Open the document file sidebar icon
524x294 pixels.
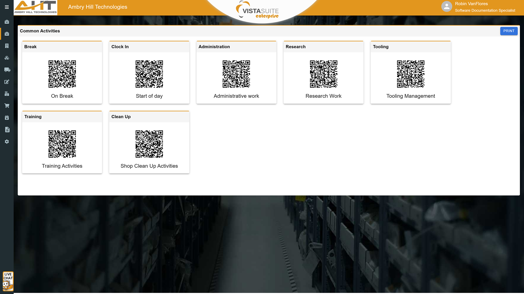(7, 130)
